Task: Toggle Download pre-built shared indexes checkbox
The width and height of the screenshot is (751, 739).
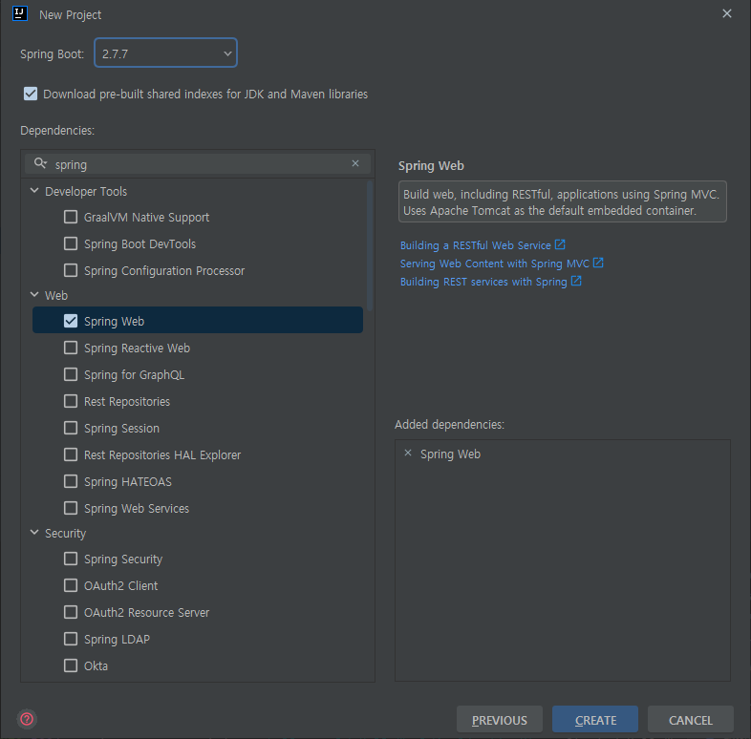Action: point(31,94)
